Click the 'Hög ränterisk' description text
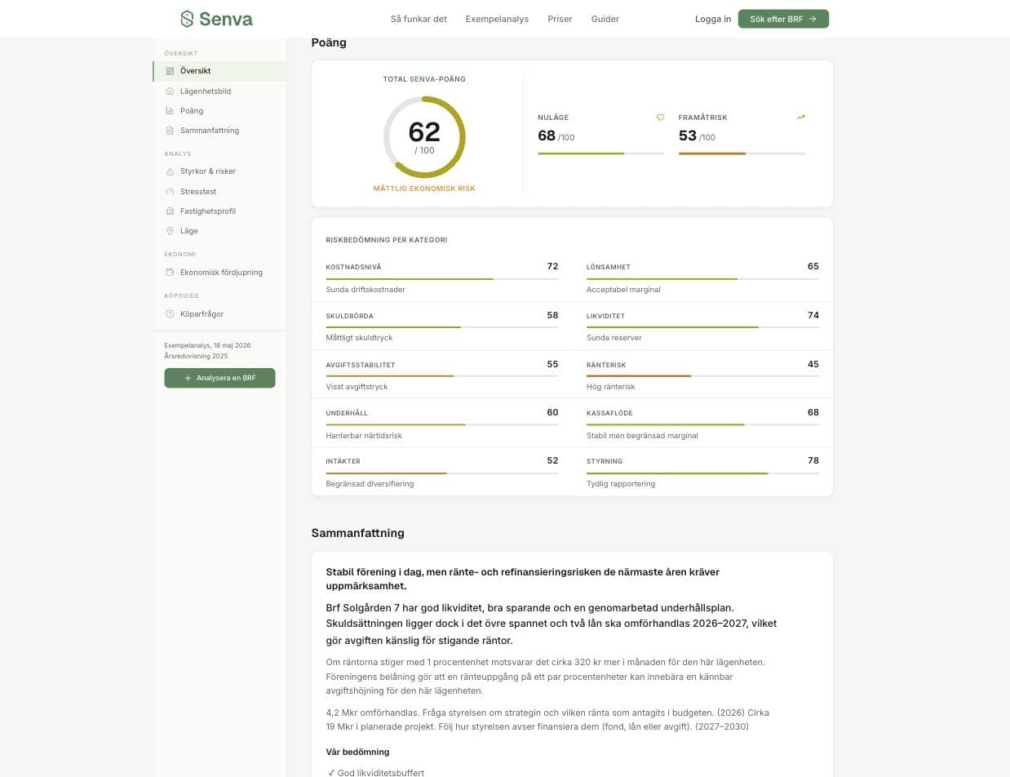The height and width of the screenshot is (777, 1010). [611, 387]
